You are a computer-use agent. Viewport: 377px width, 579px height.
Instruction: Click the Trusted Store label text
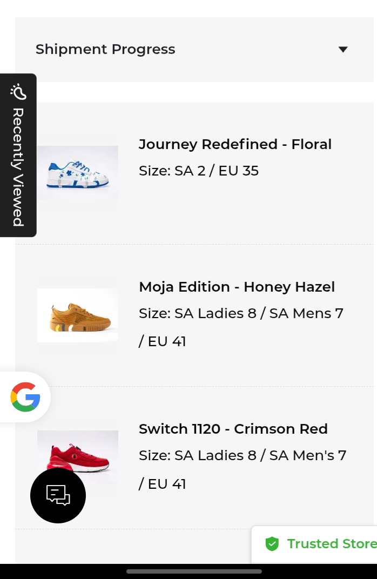point(331,544)
